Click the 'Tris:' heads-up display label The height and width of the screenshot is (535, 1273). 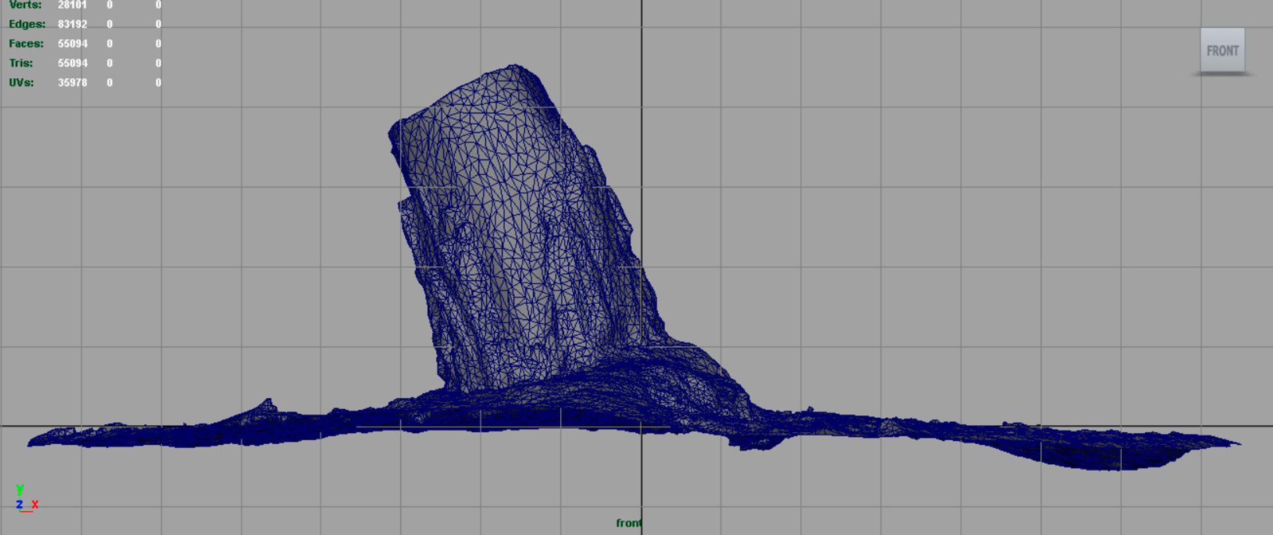21,63
